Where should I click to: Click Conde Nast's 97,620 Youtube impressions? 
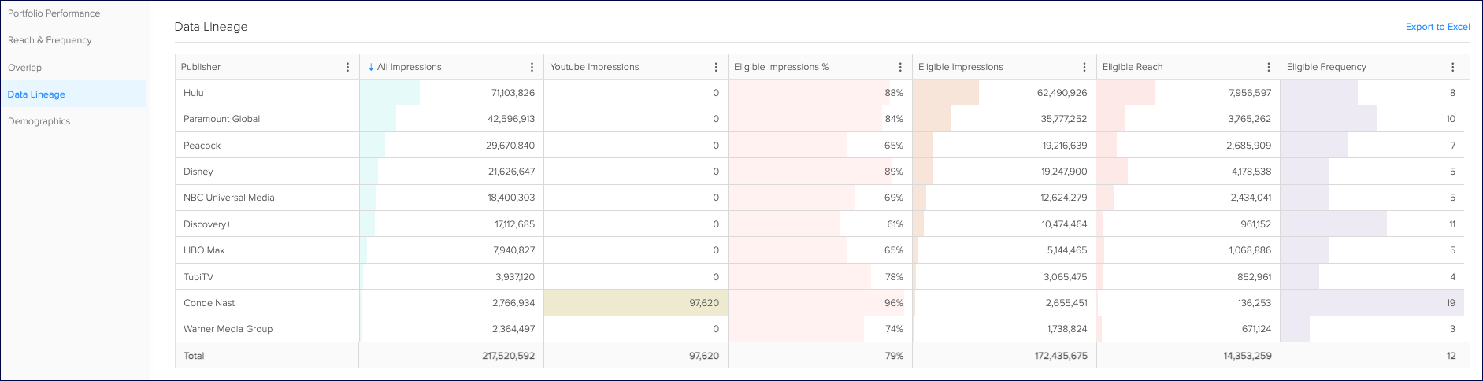click(x=704, y=303)
